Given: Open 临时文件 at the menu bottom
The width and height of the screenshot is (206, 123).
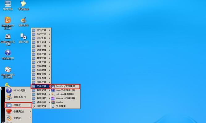Looking at the screenshot, I should (41, 106).
